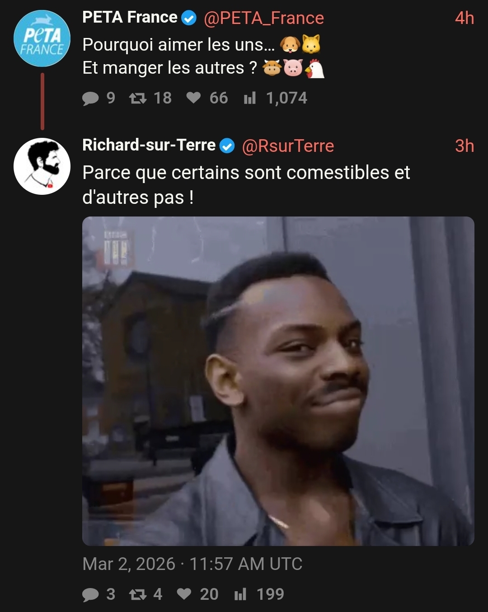View analytics icon on PETA France's tweet
The image size is (488, 612).
click(x=250, y=98)
